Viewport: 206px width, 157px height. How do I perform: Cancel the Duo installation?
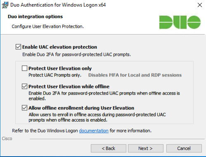[184, 148]
